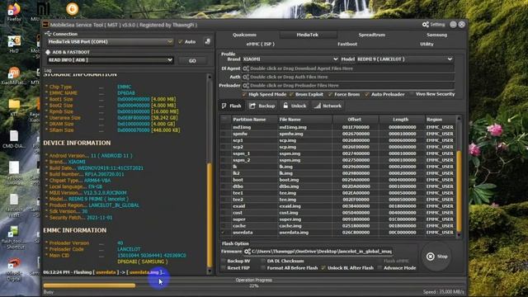Screen dimensions: 528x297
Task: Enable Format All Before Flash checkbox
Action: tap(263, 268)
